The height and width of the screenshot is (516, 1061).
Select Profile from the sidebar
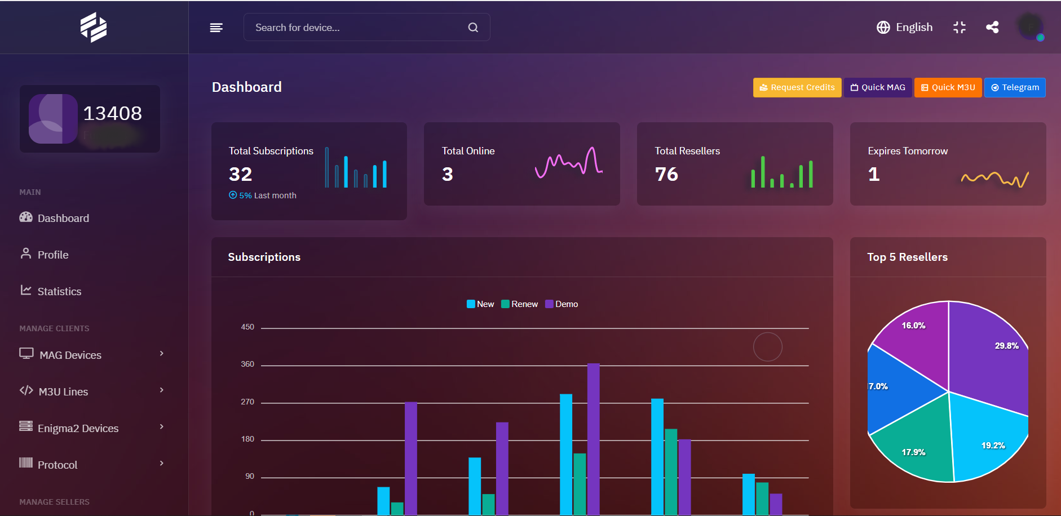(52, 254)
